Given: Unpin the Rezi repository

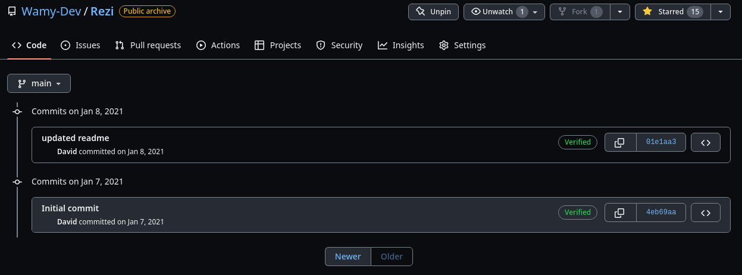Looking at the screenshot, I should 433,11.
